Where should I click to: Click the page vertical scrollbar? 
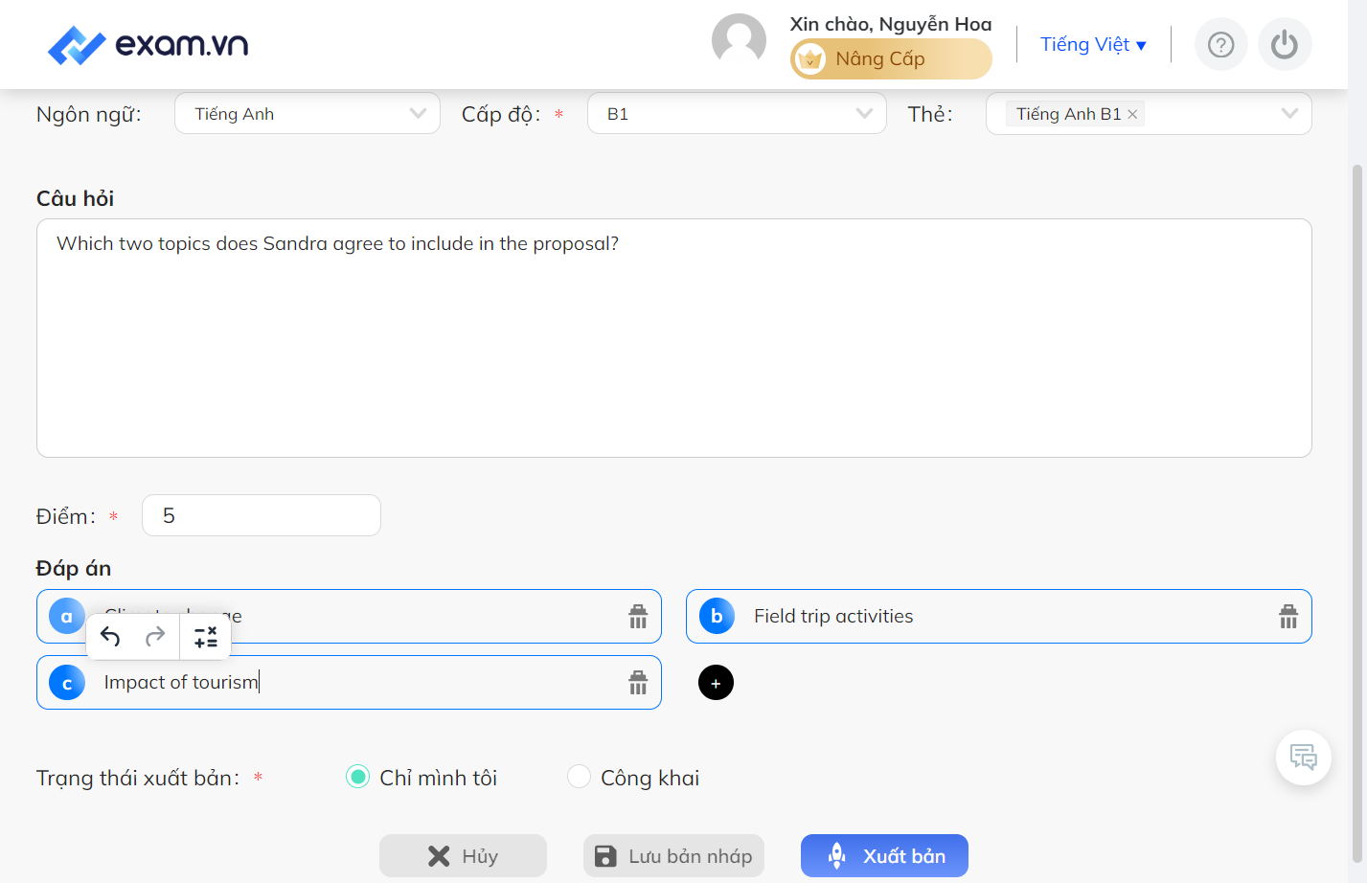coord(1356,513)
